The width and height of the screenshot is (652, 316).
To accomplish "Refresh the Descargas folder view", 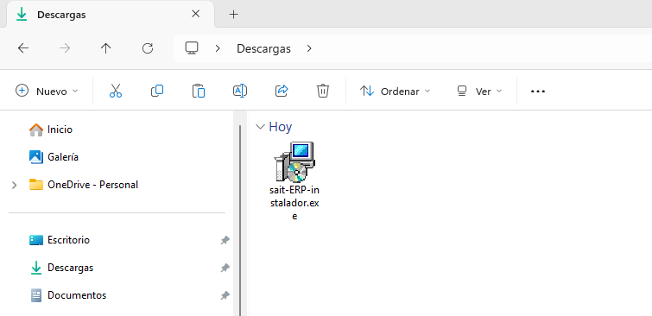I will pyautogui.click(x=148, y=48).
